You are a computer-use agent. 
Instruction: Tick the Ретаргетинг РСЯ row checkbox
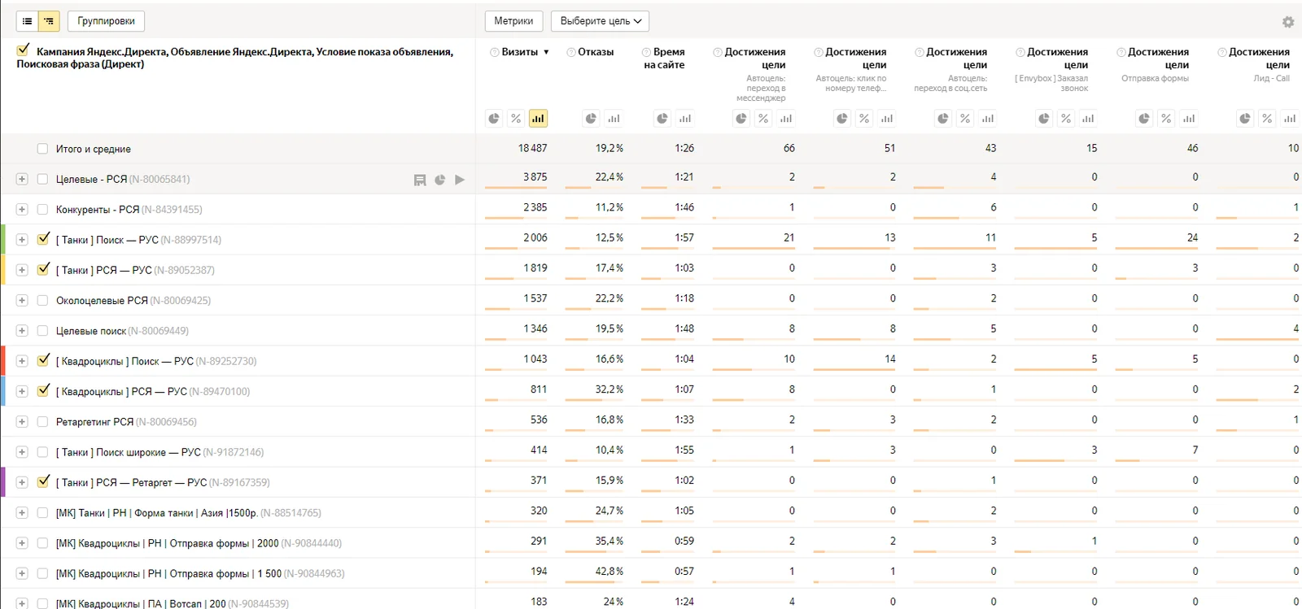(x=42, y=422)
